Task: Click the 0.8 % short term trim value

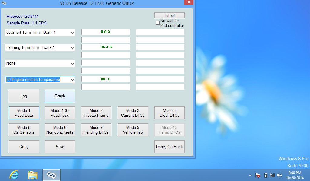Action: 106,32
